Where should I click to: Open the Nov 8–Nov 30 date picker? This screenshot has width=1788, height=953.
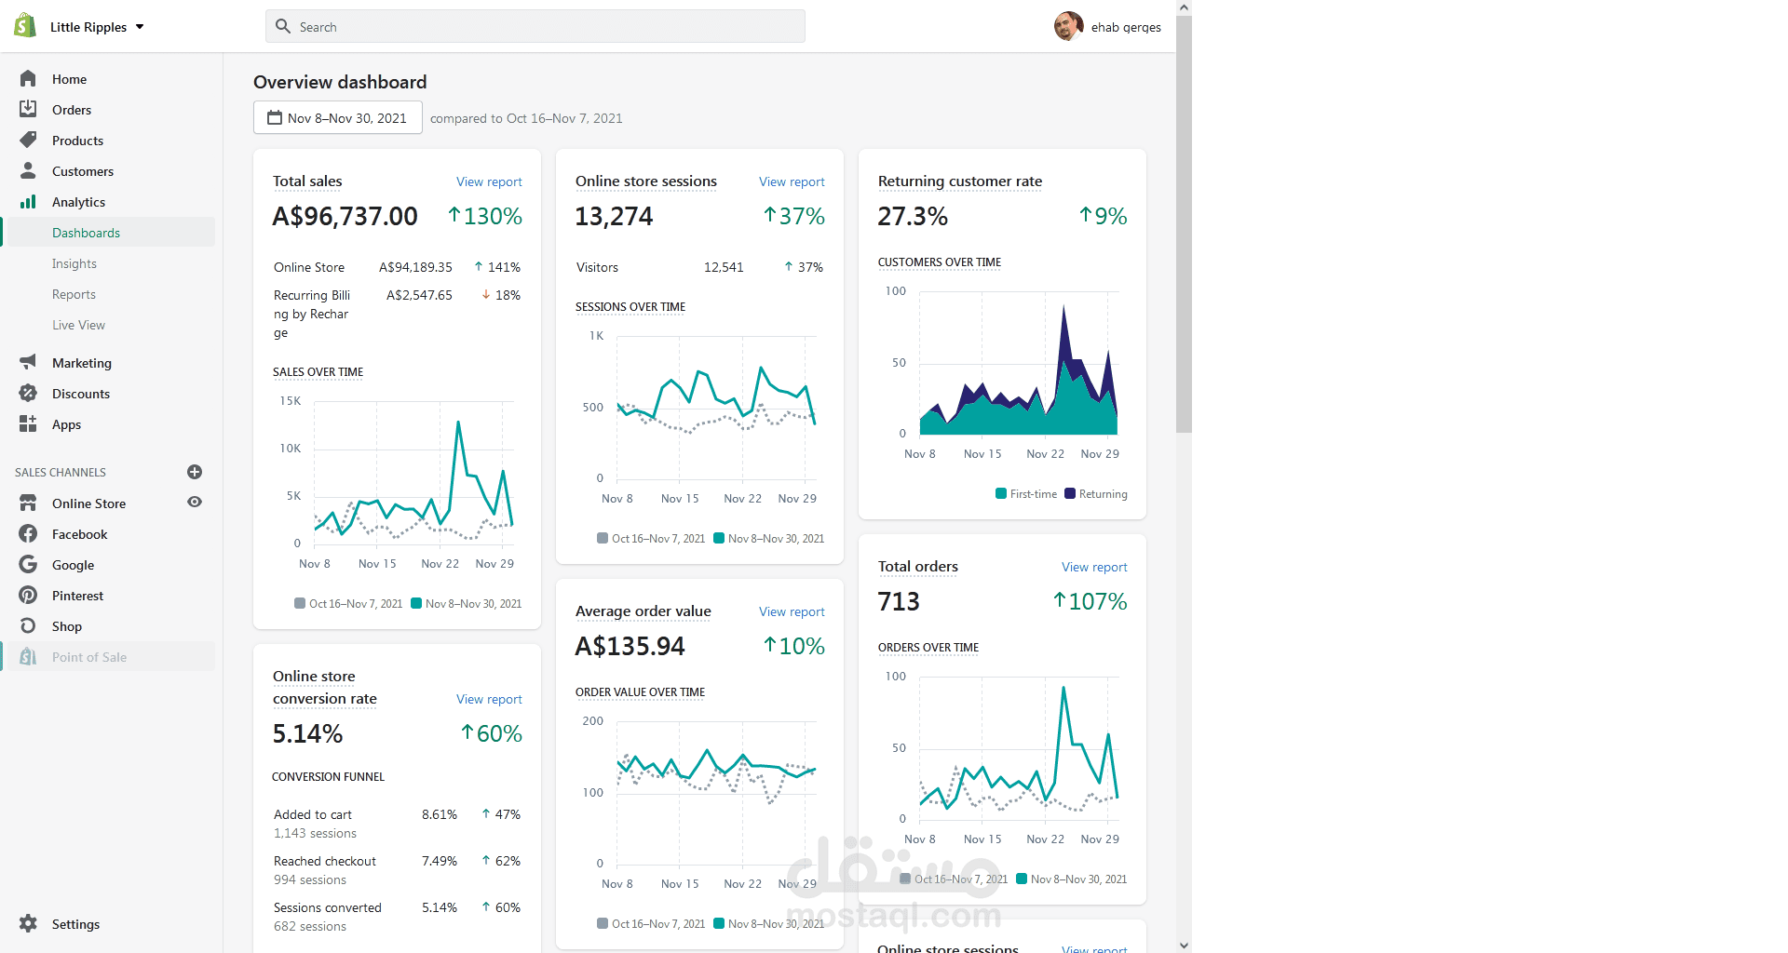338,118
